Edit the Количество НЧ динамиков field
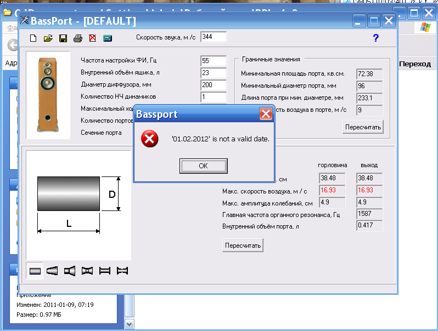The image size is (438, 331). [x=214, y=97]
